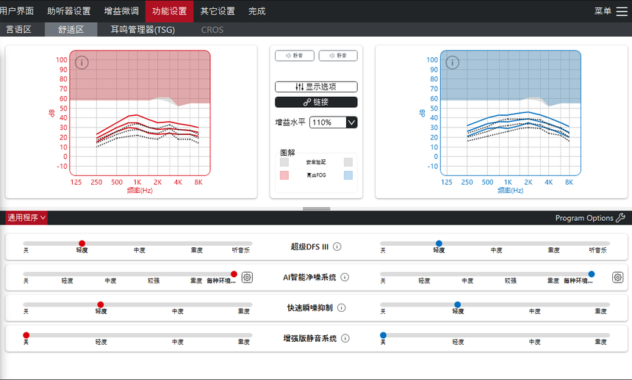This screenshot has height=380, width=632.
Task: Switch to 增益微调 tab
Action: coord(121,11)
